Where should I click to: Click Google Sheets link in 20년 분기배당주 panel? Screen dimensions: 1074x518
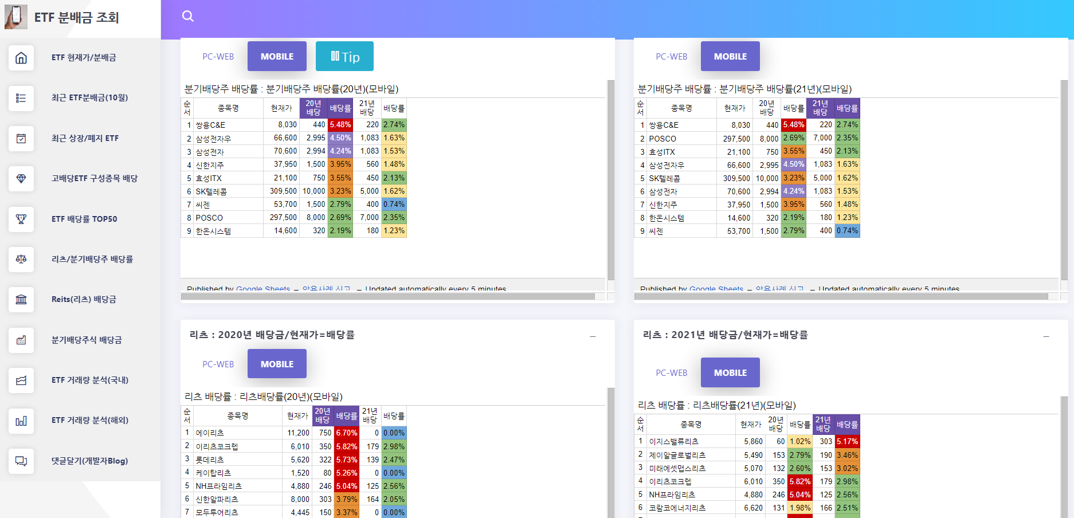click(x=263, y=288)
